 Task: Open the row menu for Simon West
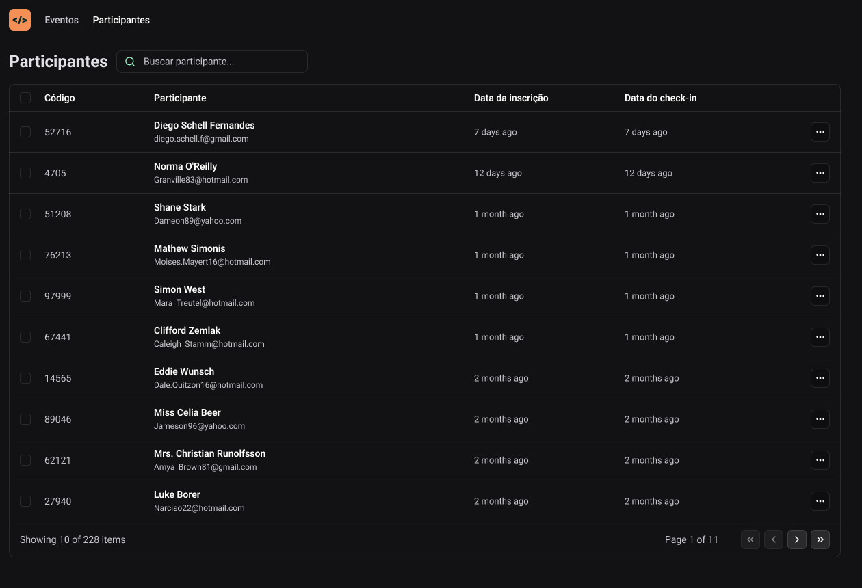pos(820,296)
